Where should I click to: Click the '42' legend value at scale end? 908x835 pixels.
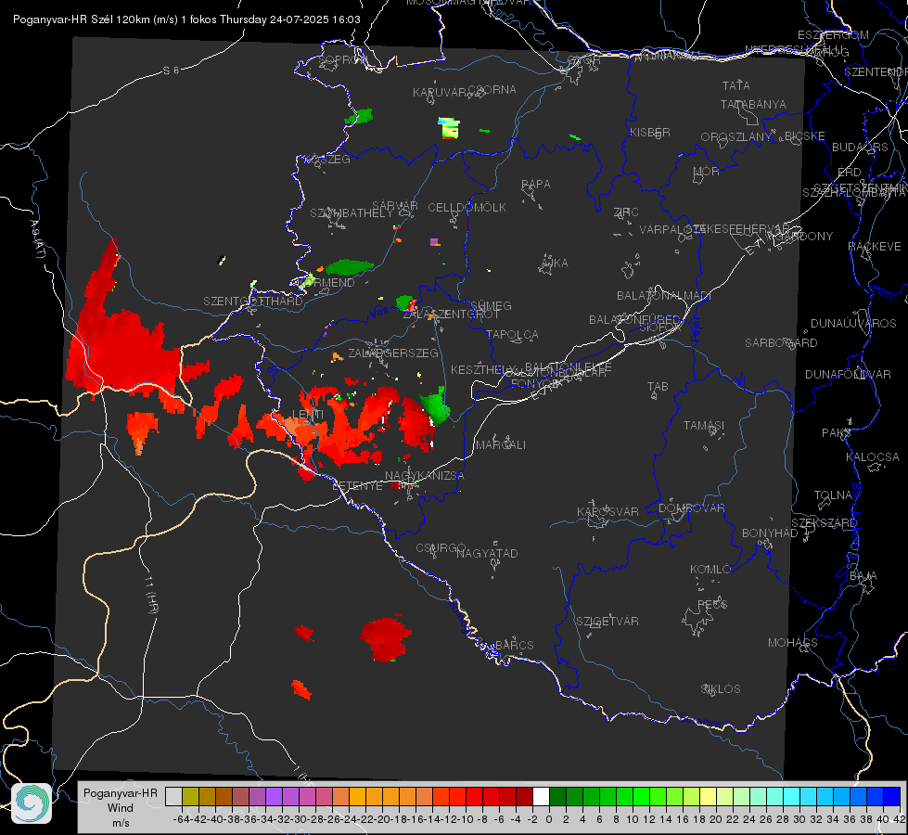point(899,819)
